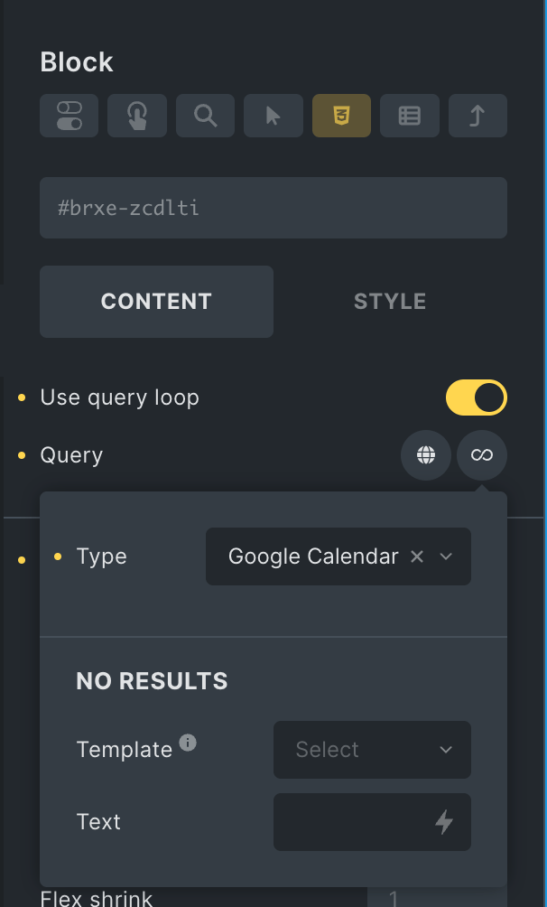The width and height of the screenshot is (547, 907).
Task: Select the settings toggles icon in the toolbar
Action: click(x=69, y=116)
